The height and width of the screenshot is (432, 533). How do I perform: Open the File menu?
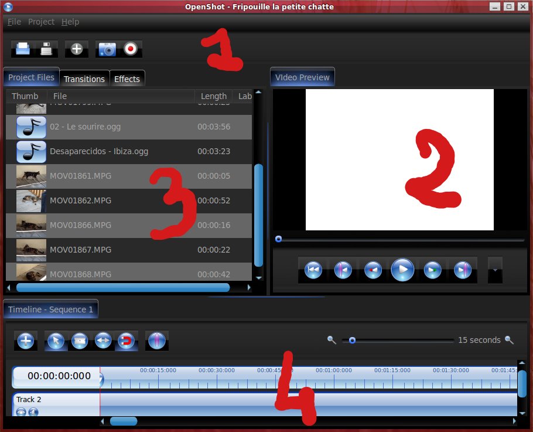pos(14,22)
